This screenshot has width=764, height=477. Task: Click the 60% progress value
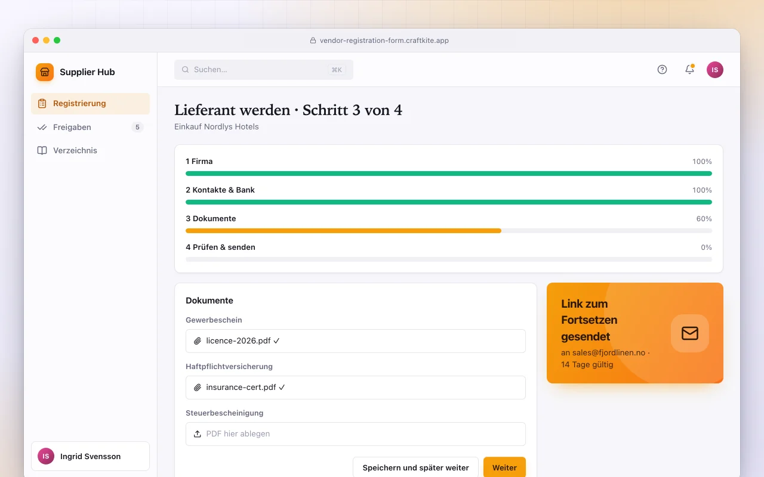coord(704,219)
